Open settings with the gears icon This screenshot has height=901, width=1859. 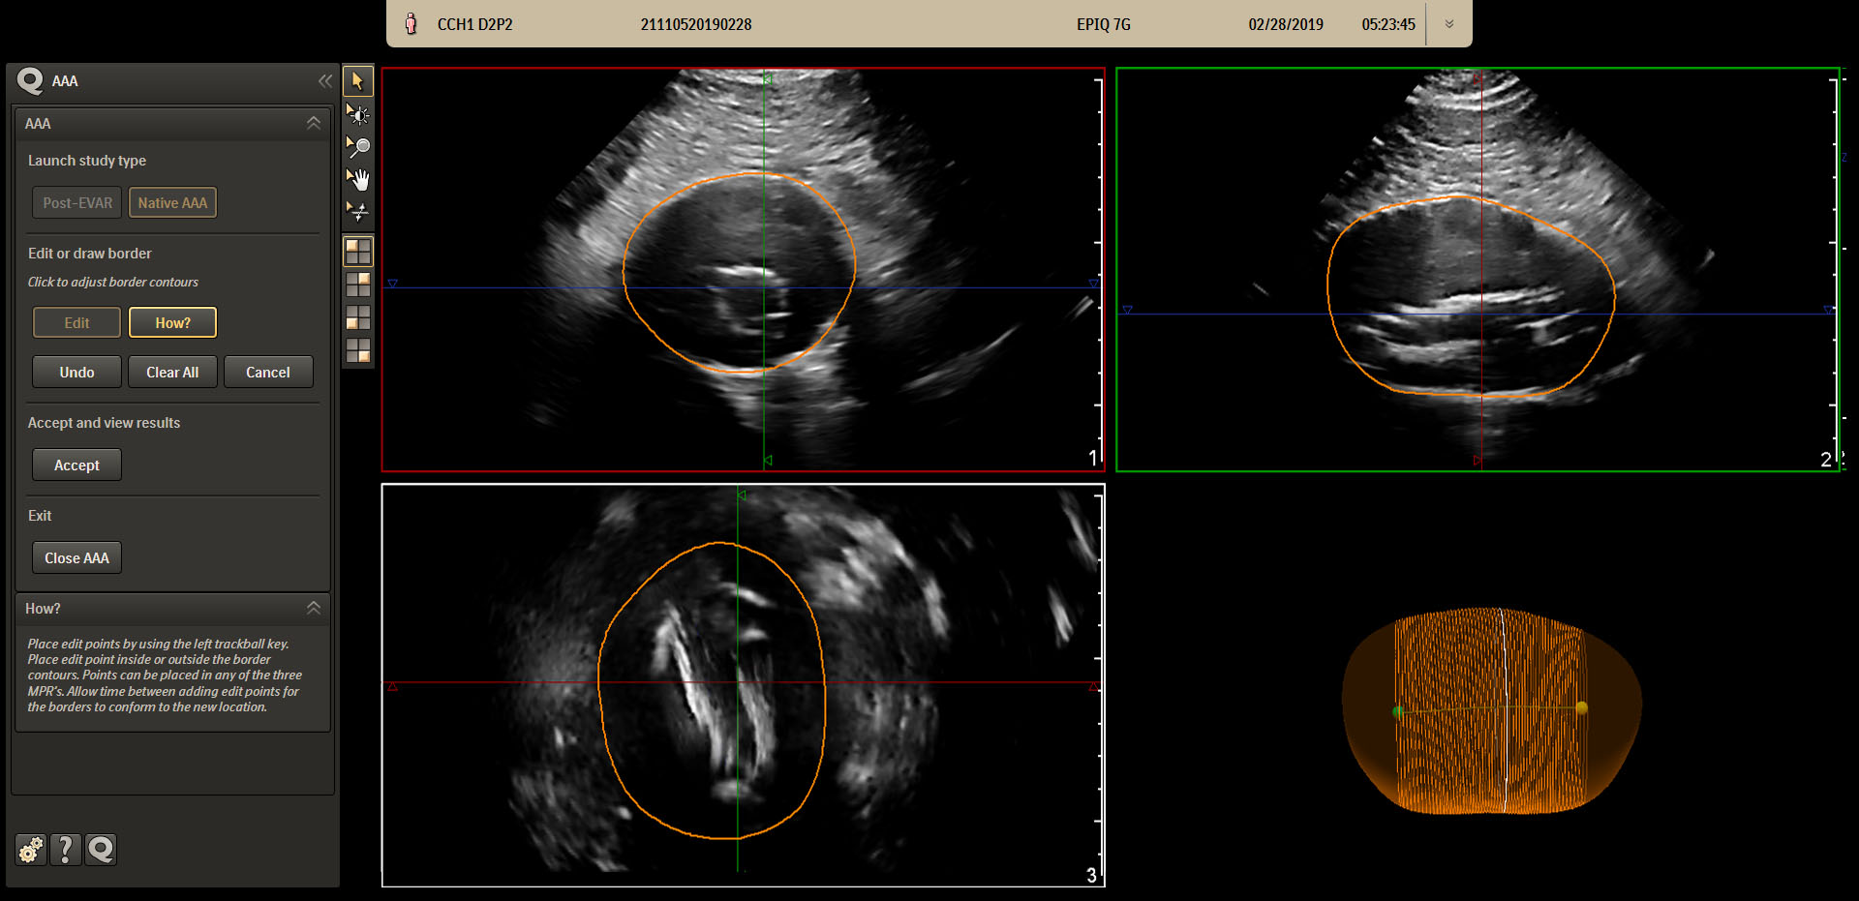[31, 850]
